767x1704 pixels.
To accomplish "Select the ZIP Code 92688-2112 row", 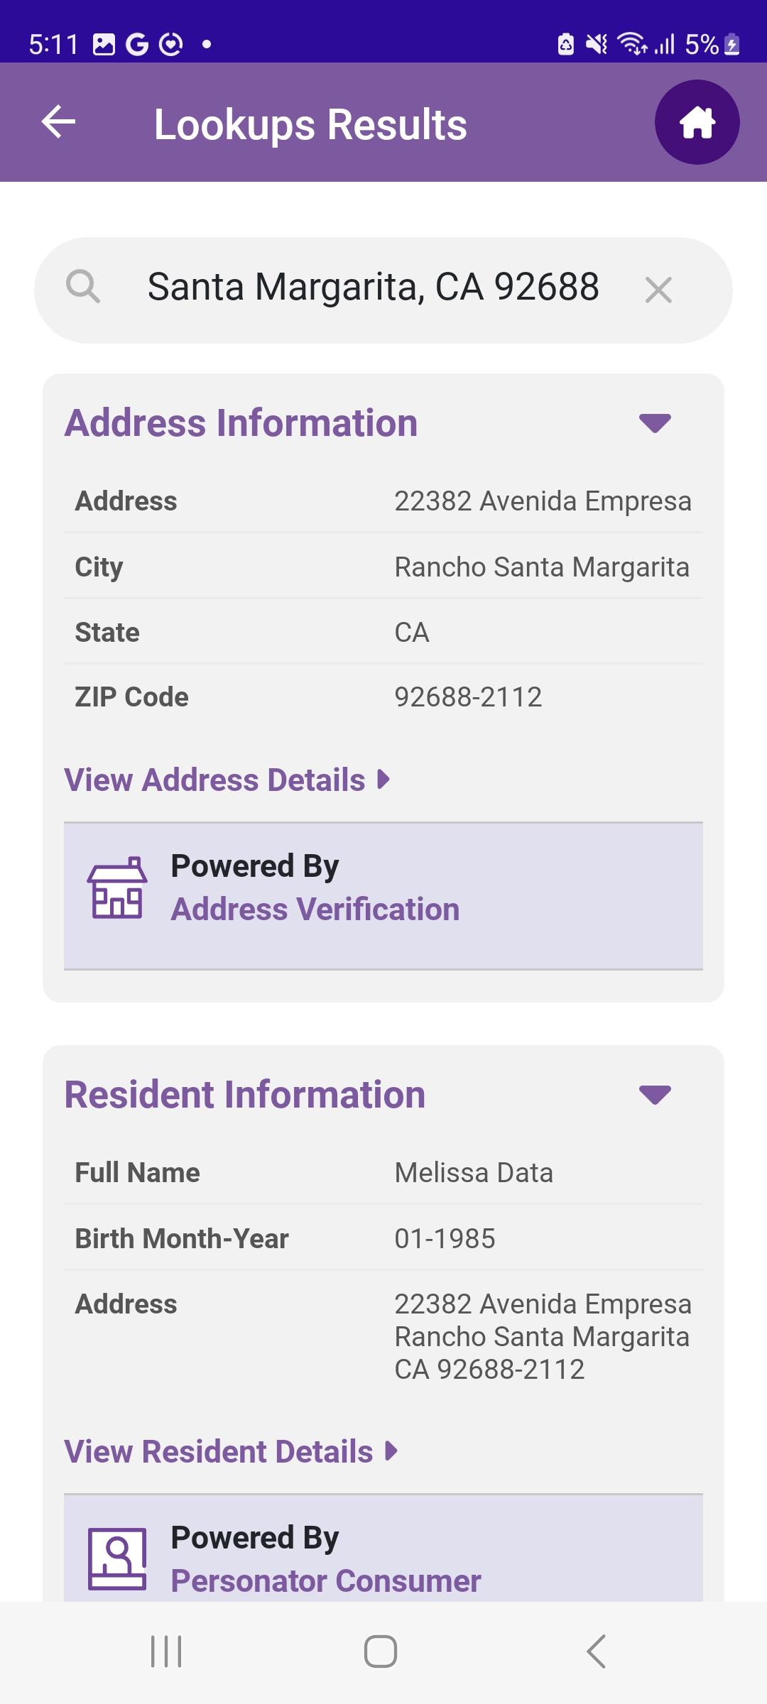I will click(x=383, y=697).
